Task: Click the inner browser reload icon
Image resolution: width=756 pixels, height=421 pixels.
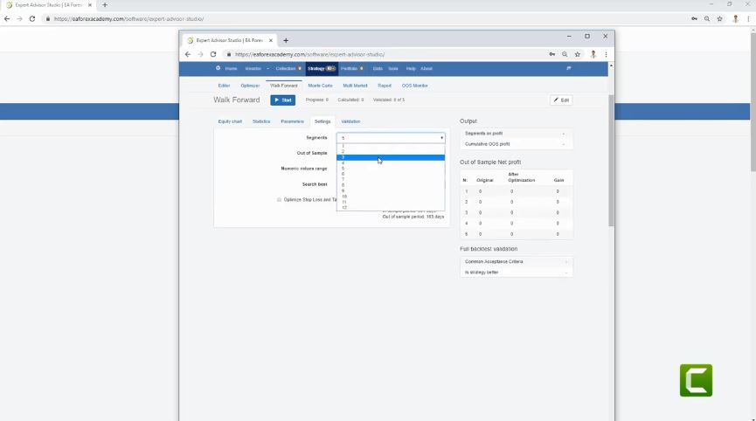Action: point(213,54)
